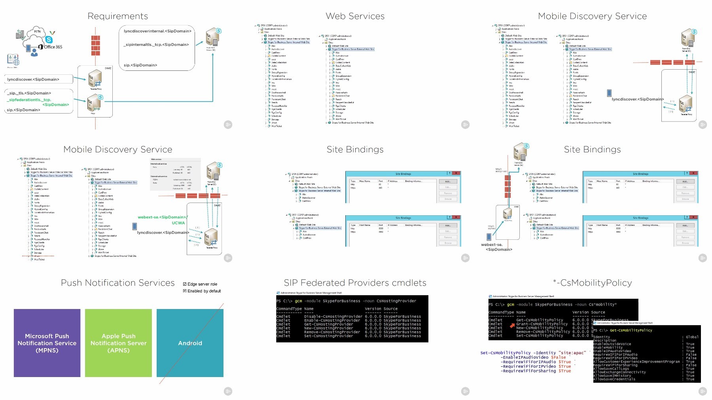712x400 pixels.
Task: Click the brick firewall icon in Requirements slide
Action: pos(95,45)
